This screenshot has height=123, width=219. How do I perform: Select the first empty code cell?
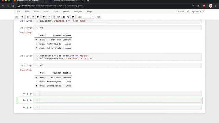coord(117,93)
